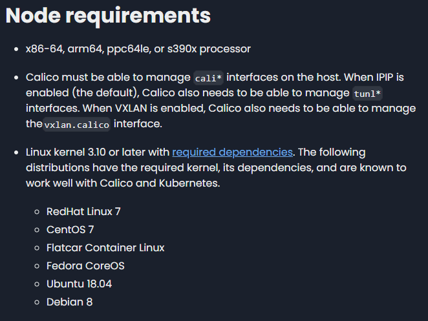Open the required dependencies link
This screenshot has width=428, height=321.
232,152
